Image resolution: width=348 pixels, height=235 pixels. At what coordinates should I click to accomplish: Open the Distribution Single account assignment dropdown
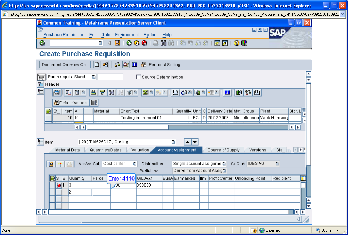click(x=224, y=164)
